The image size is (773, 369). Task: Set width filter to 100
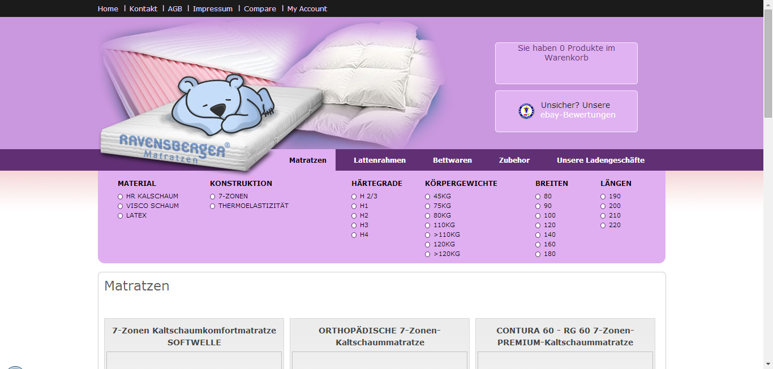click(538, 216)
